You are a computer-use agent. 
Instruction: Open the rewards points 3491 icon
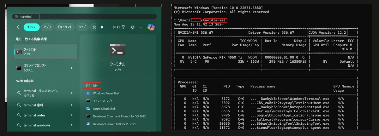[x=119, y=27]
